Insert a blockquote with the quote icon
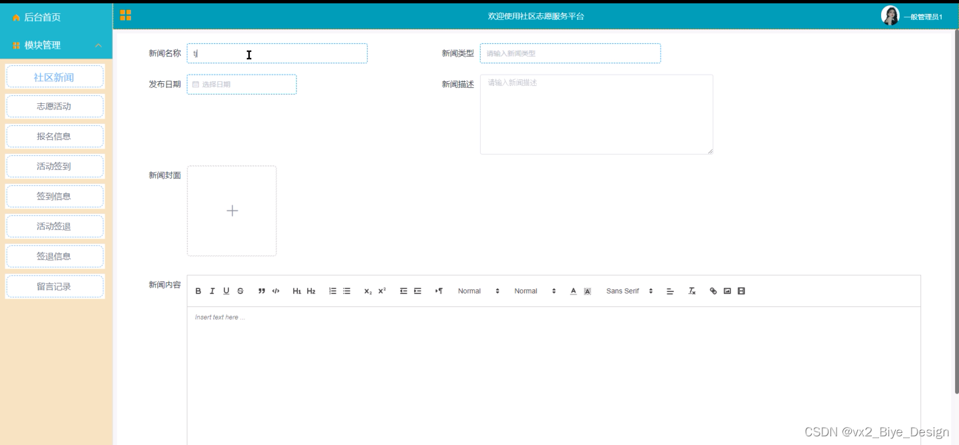Viewport: 959px width, 445px height. click(x=262, y=291)
